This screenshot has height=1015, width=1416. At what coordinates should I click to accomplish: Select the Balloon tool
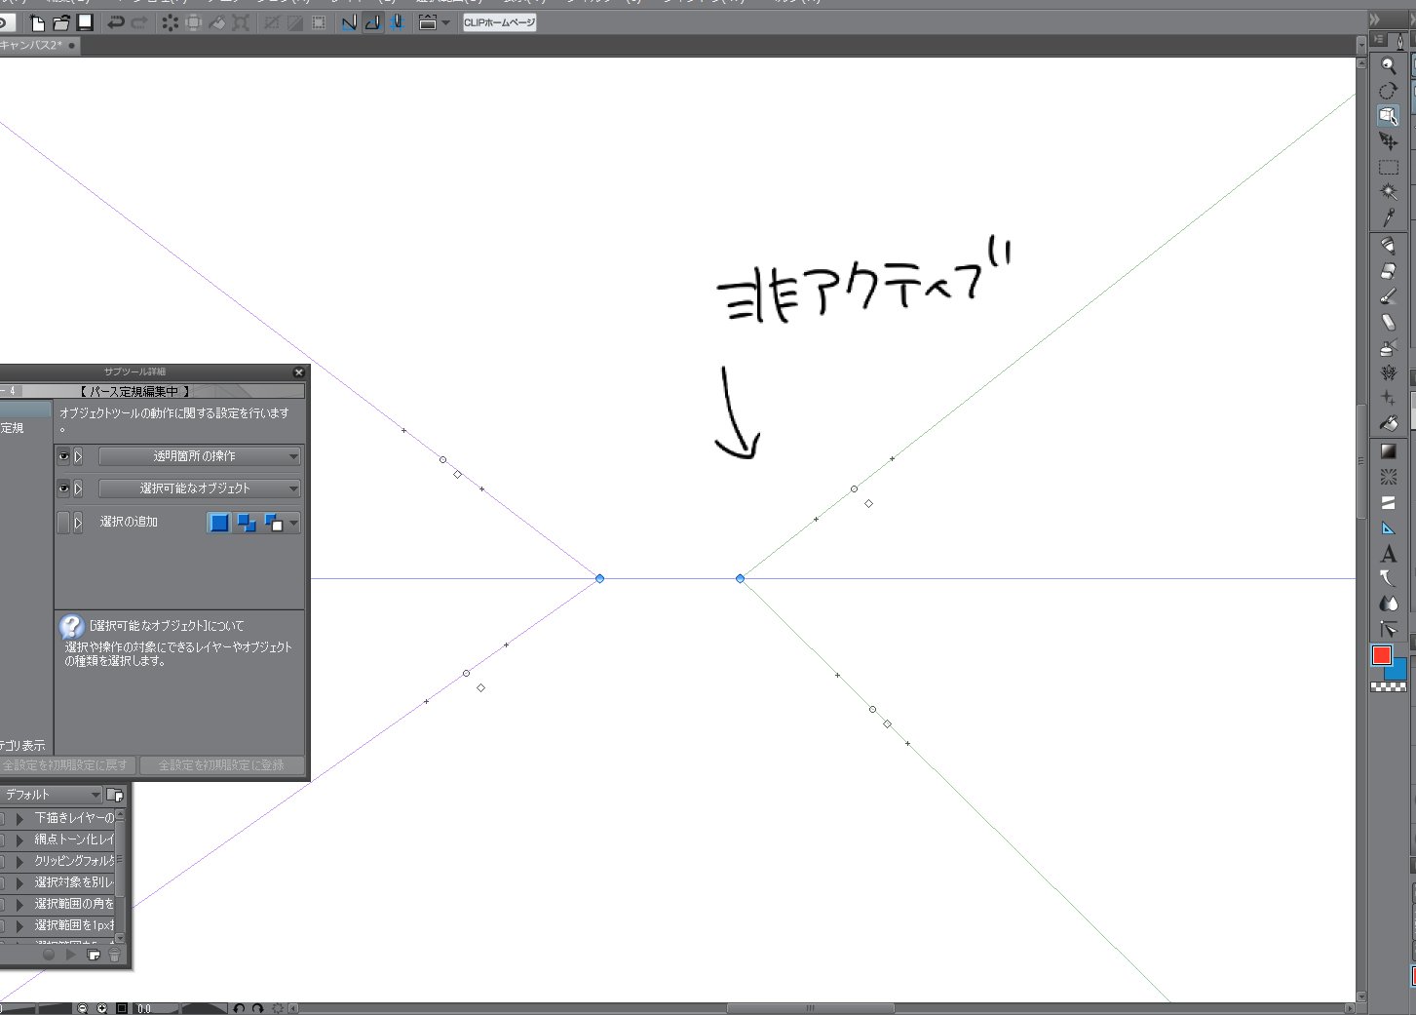point(1389,578)
